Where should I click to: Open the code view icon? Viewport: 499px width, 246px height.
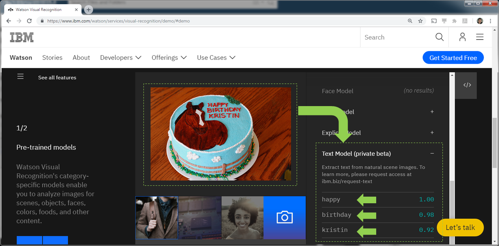pos(467,85)
